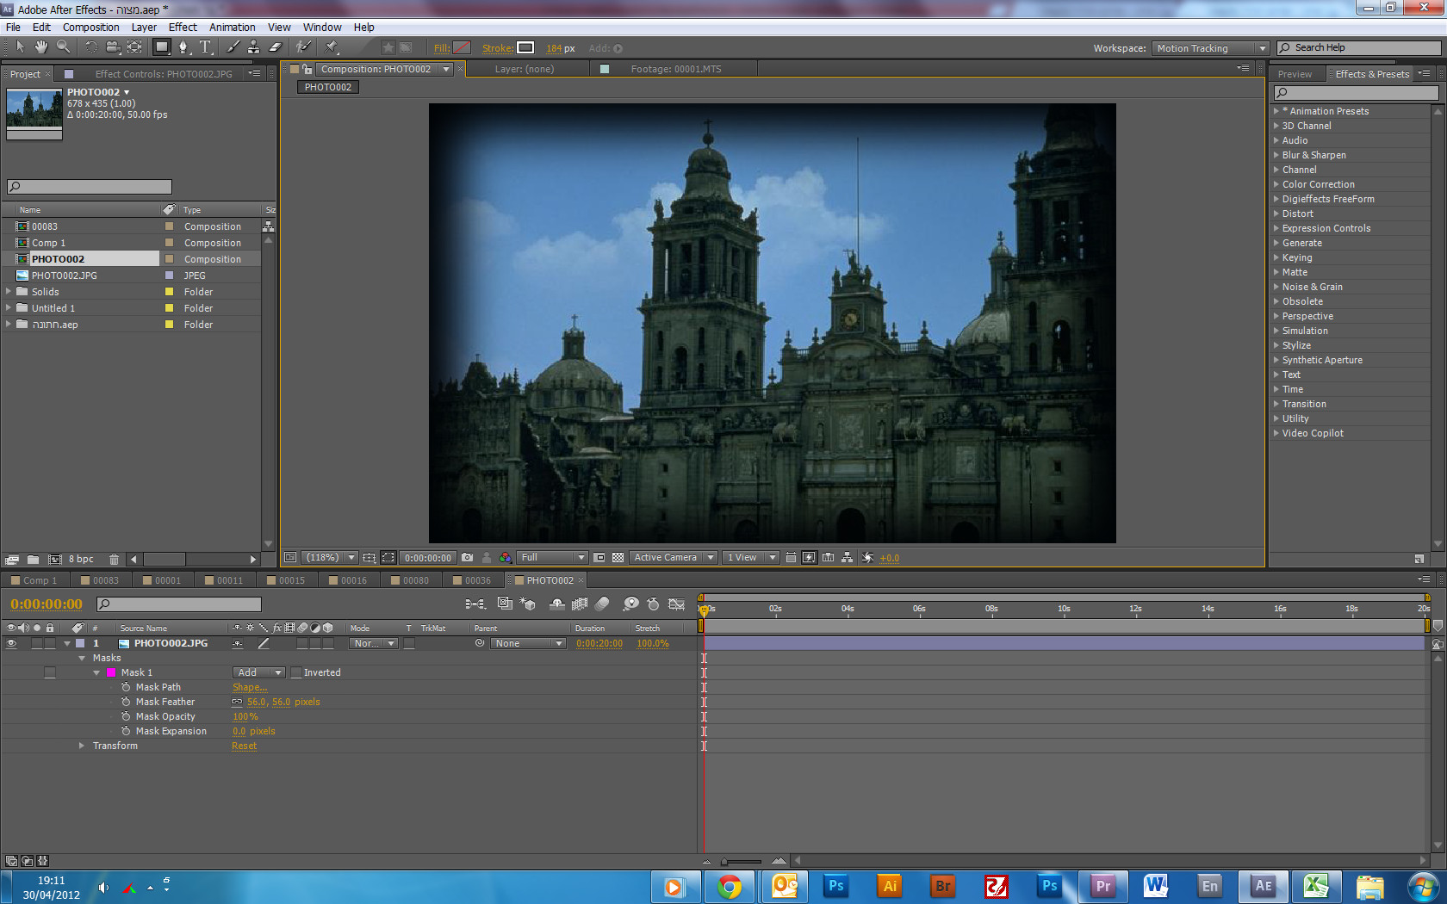Expand the Transform property group
Viewport: 1447px width, 904px height.
(82, 746)
